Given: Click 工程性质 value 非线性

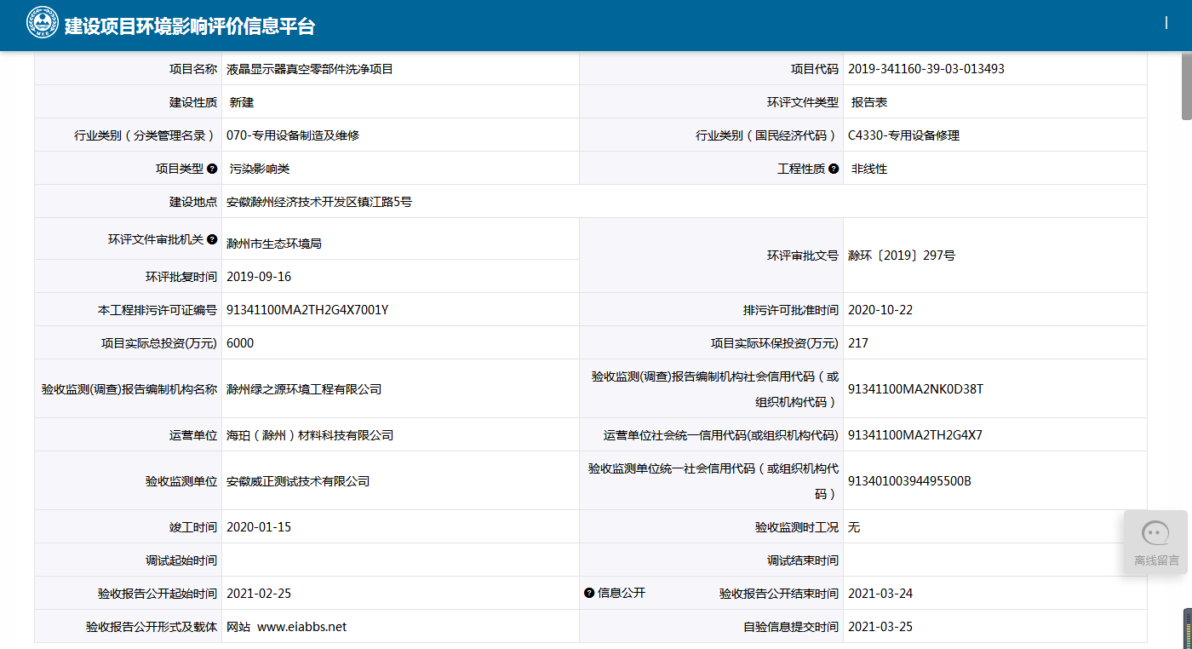Looking at the screenshot, I should pos(869,169).
